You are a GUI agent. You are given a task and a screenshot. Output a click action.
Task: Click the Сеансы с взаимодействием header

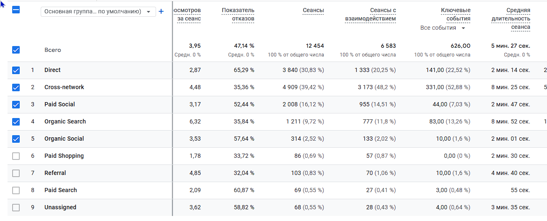(x=370, y=14)
